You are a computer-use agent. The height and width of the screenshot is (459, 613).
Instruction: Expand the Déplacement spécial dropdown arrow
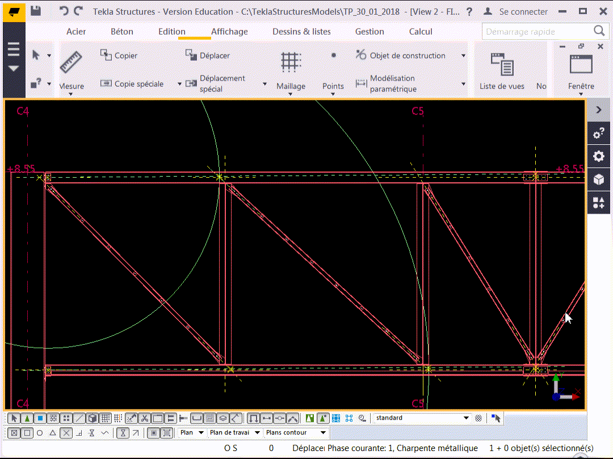(264, 84)
